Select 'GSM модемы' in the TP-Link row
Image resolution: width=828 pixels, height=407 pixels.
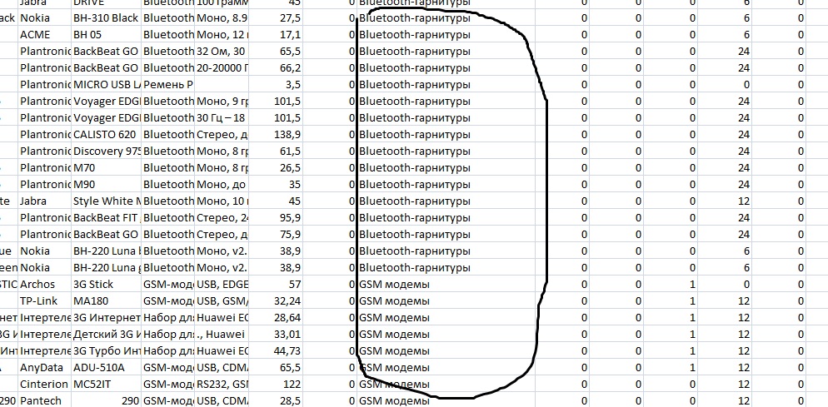395,301
